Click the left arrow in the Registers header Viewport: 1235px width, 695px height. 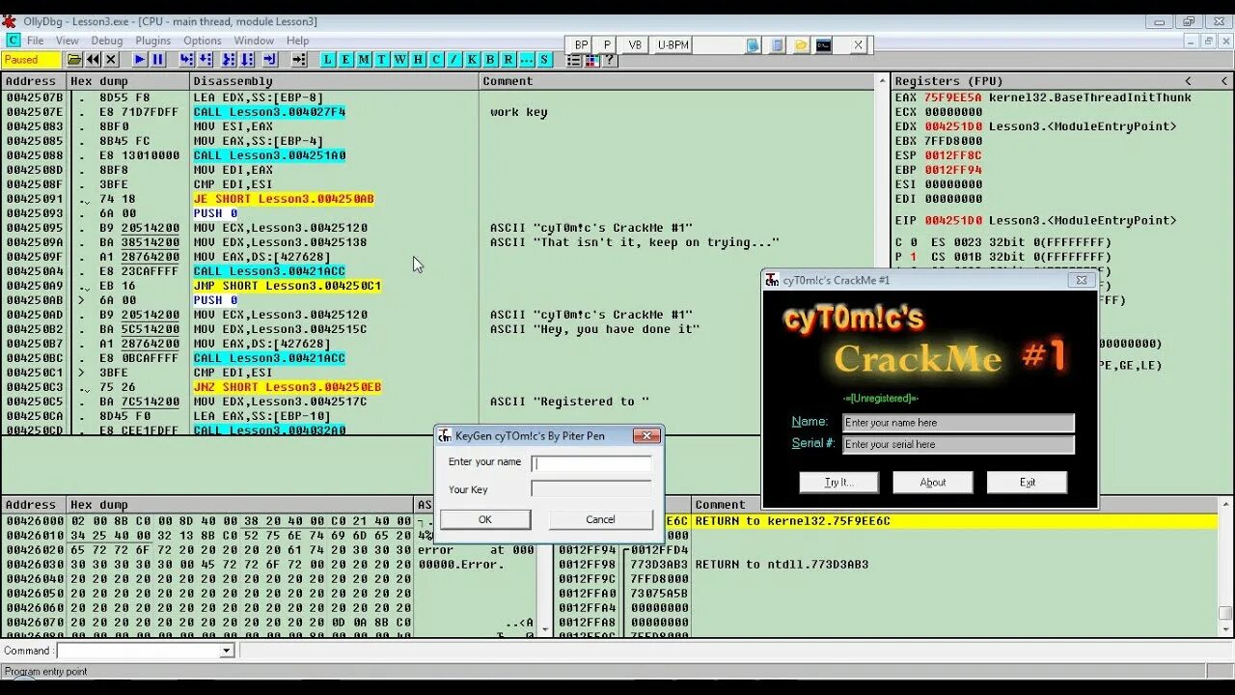(x=1189, y=81)
